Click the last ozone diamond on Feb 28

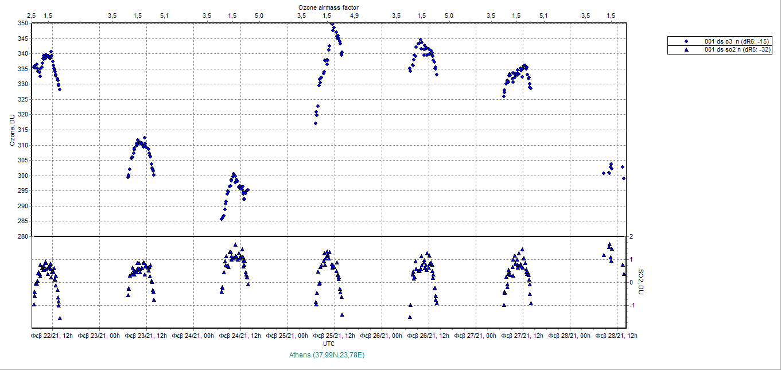[x=624, y=178]
